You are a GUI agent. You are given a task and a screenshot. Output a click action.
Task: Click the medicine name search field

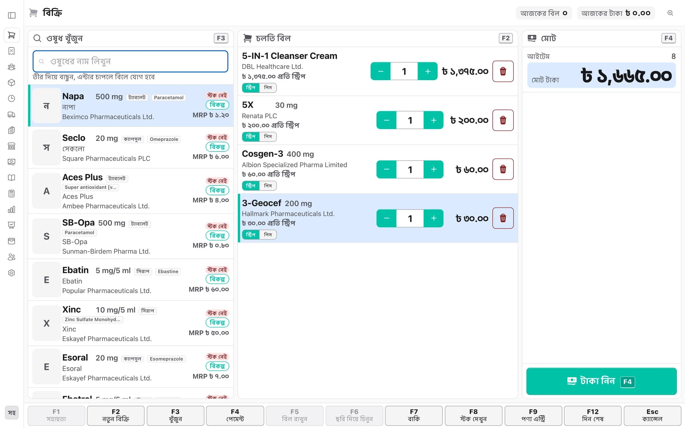(130, 61)
